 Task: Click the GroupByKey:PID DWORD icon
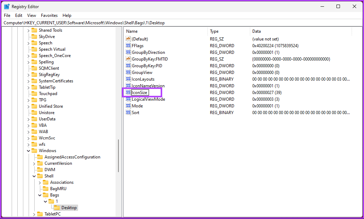pos(128,66)
